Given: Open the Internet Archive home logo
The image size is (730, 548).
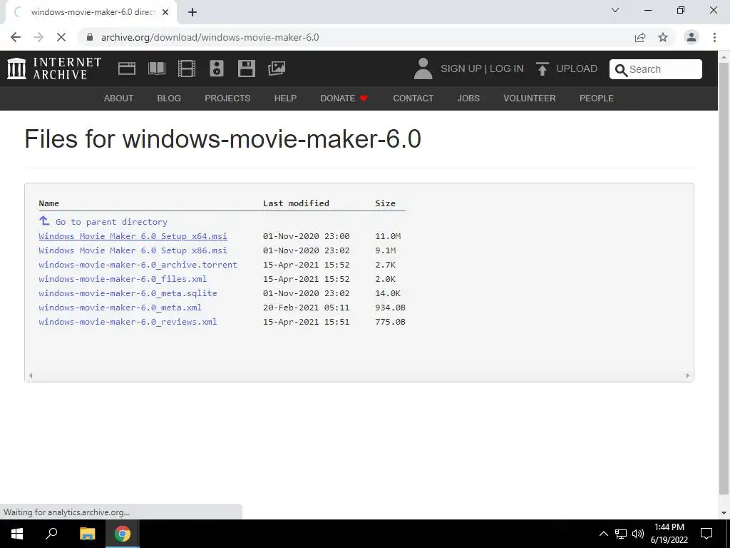Looking at the screenshot, I should pyautogui.click(x=54, y=68).
